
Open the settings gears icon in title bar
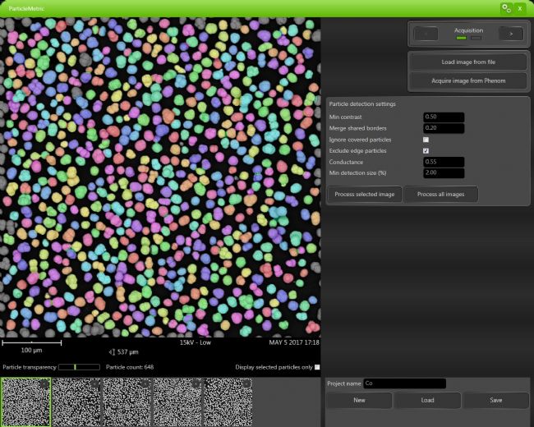pos(506,7)
